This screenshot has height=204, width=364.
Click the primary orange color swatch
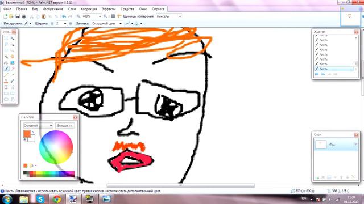(27, 134)
